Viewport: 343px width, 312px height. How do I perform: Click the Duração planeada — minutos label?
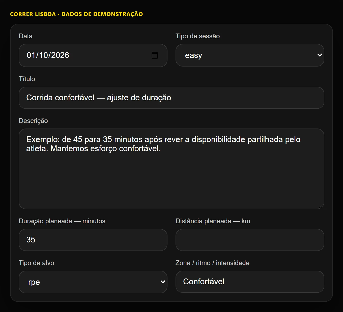point(62,221)
